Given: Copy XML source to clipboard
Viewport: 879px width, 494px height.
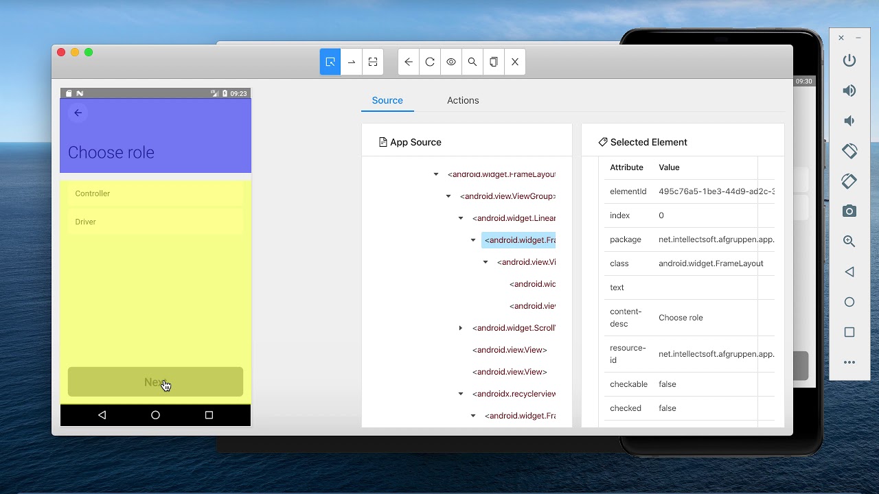Looking at the screenshot, I should pos(494,62).
